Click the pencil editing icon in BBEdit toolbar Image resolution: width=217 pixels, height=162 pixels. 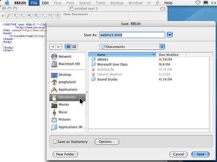point(8,16)
